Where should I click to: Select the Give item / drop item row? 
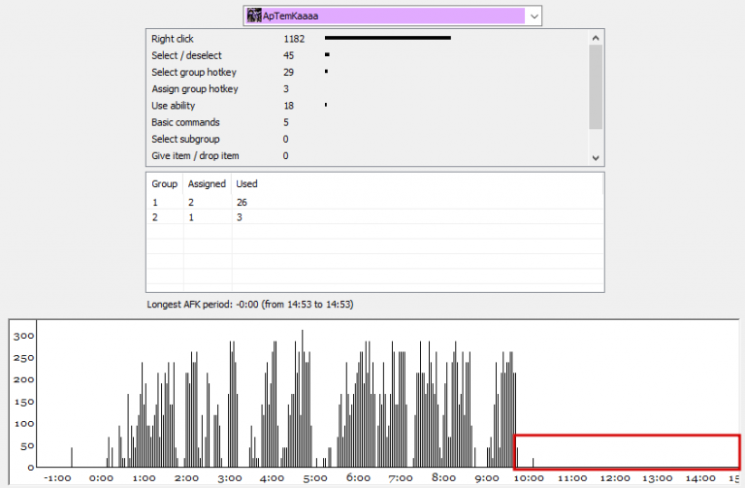click(368, 155)
